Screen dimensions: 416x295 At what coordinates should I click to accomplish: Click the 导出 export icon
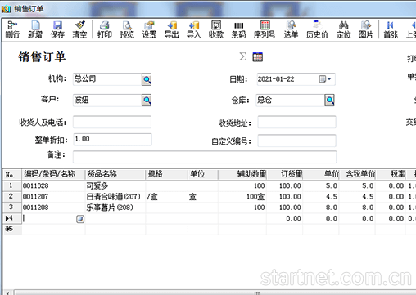(172, 29)
